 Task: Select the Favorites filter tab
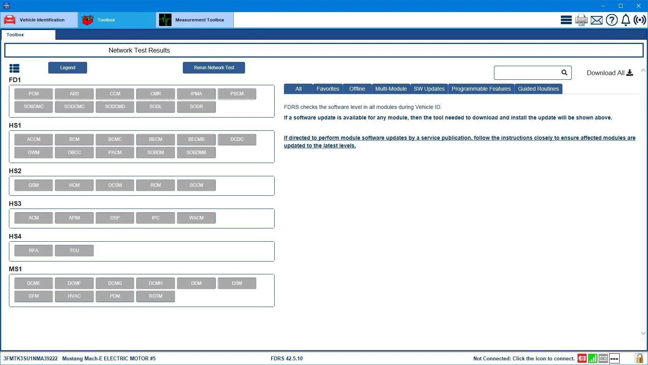pyautogui.click(x=328, y=89)
